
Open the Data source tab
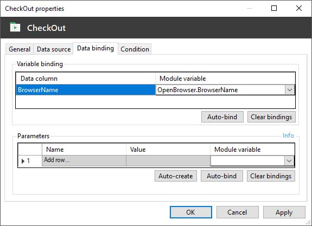pos(54,49)
